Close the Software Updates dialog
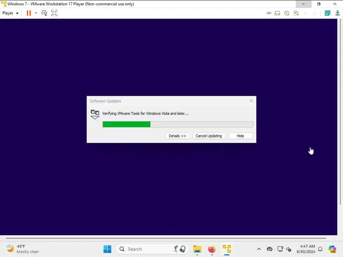The height and width of the screenshot is (257, 343). pyautogui.click(x=251, y=101)
